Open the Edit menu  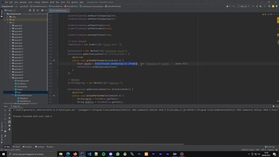(x=11, y=2)
